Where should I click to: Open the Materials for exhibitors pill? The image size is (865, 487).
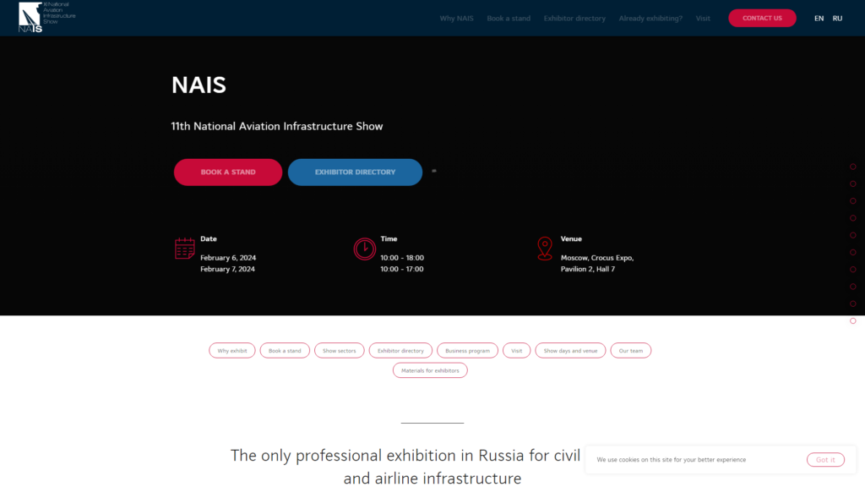[x=430, y=370]
